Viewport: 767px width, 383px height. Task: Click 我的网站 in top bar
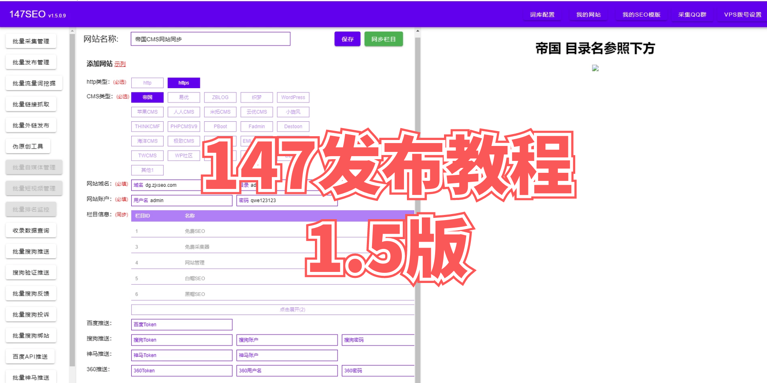point(588,14)
